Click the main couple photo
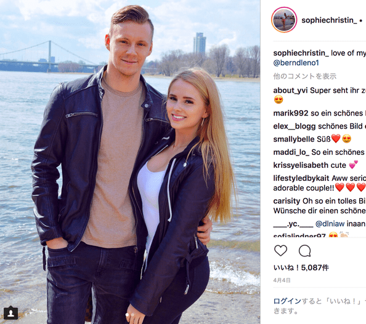Image resolution: width=366 pixels, height=324 pixels. pyautogui.click(x=130, y=162)
